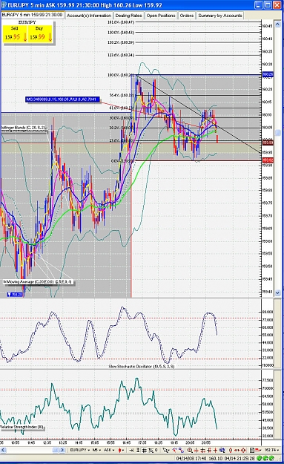
Task: Select the Bollinger Bands indicator label
Action: 23,128
